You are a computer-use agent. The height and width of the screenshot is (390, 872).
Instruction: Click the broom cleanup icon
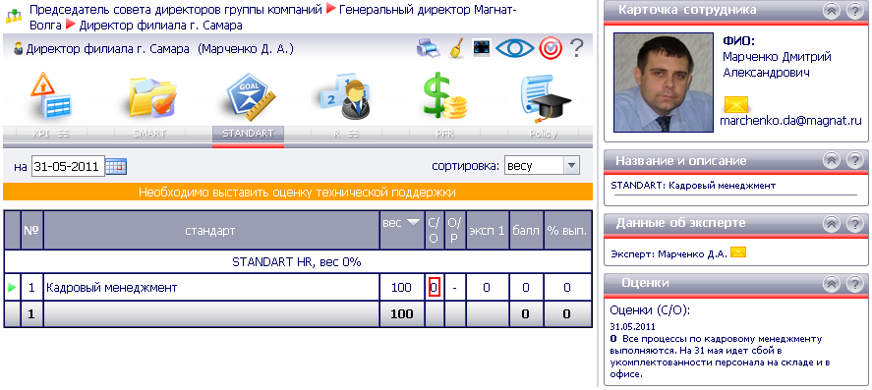457,48
